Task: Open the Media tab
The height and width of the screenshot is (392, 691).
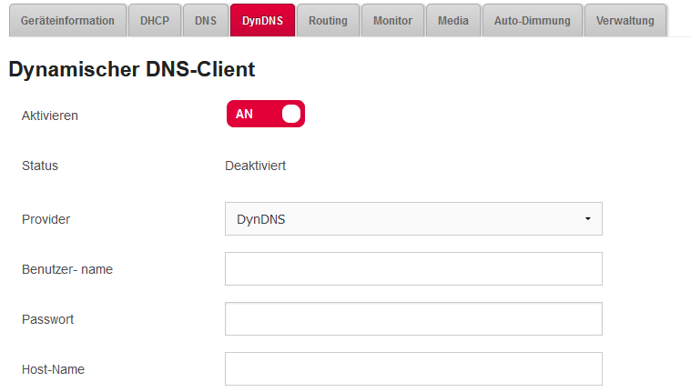Action: (453, 21)
